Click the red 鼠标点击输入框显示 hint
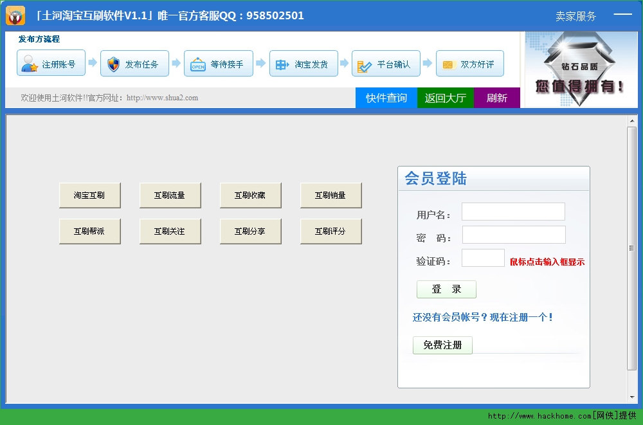This screenshot has width=643, height=425. tap(547, 262)
